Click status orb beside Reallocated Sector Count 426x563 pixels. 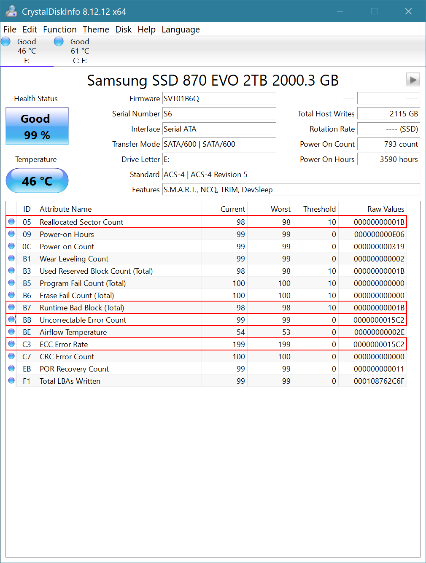(11, 222)
